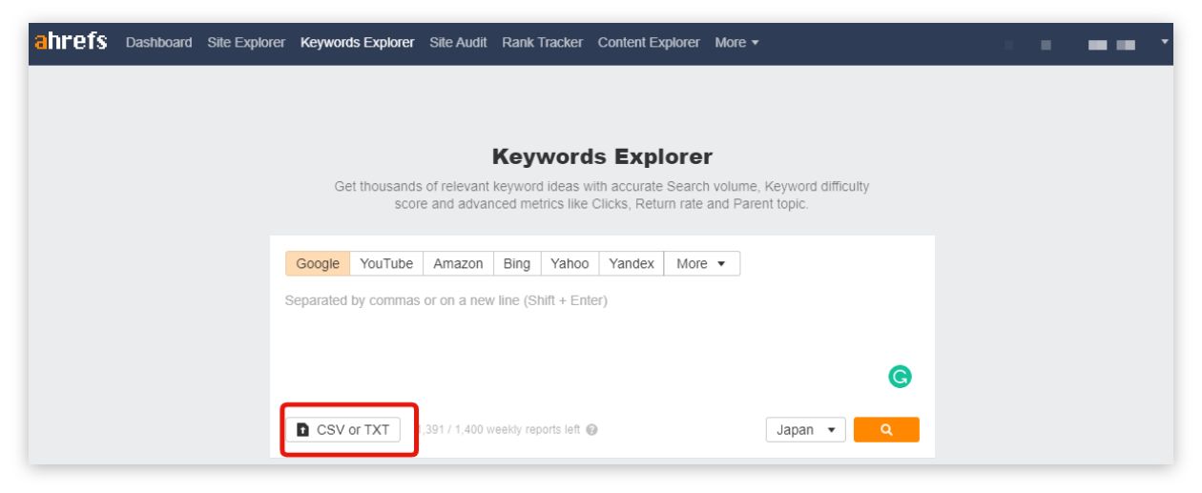This screenshot has height=493, width=1202.
Task: Open Content Explorer
Action: [x=649, y=43]
